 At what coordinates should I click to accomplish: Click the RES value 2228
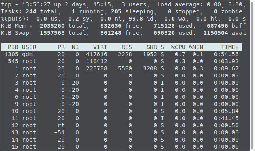[x=125, y=54]
